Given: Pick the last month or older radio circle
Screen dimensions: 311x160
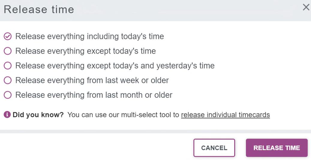Looking at the screenshot, I should (7, 95).
